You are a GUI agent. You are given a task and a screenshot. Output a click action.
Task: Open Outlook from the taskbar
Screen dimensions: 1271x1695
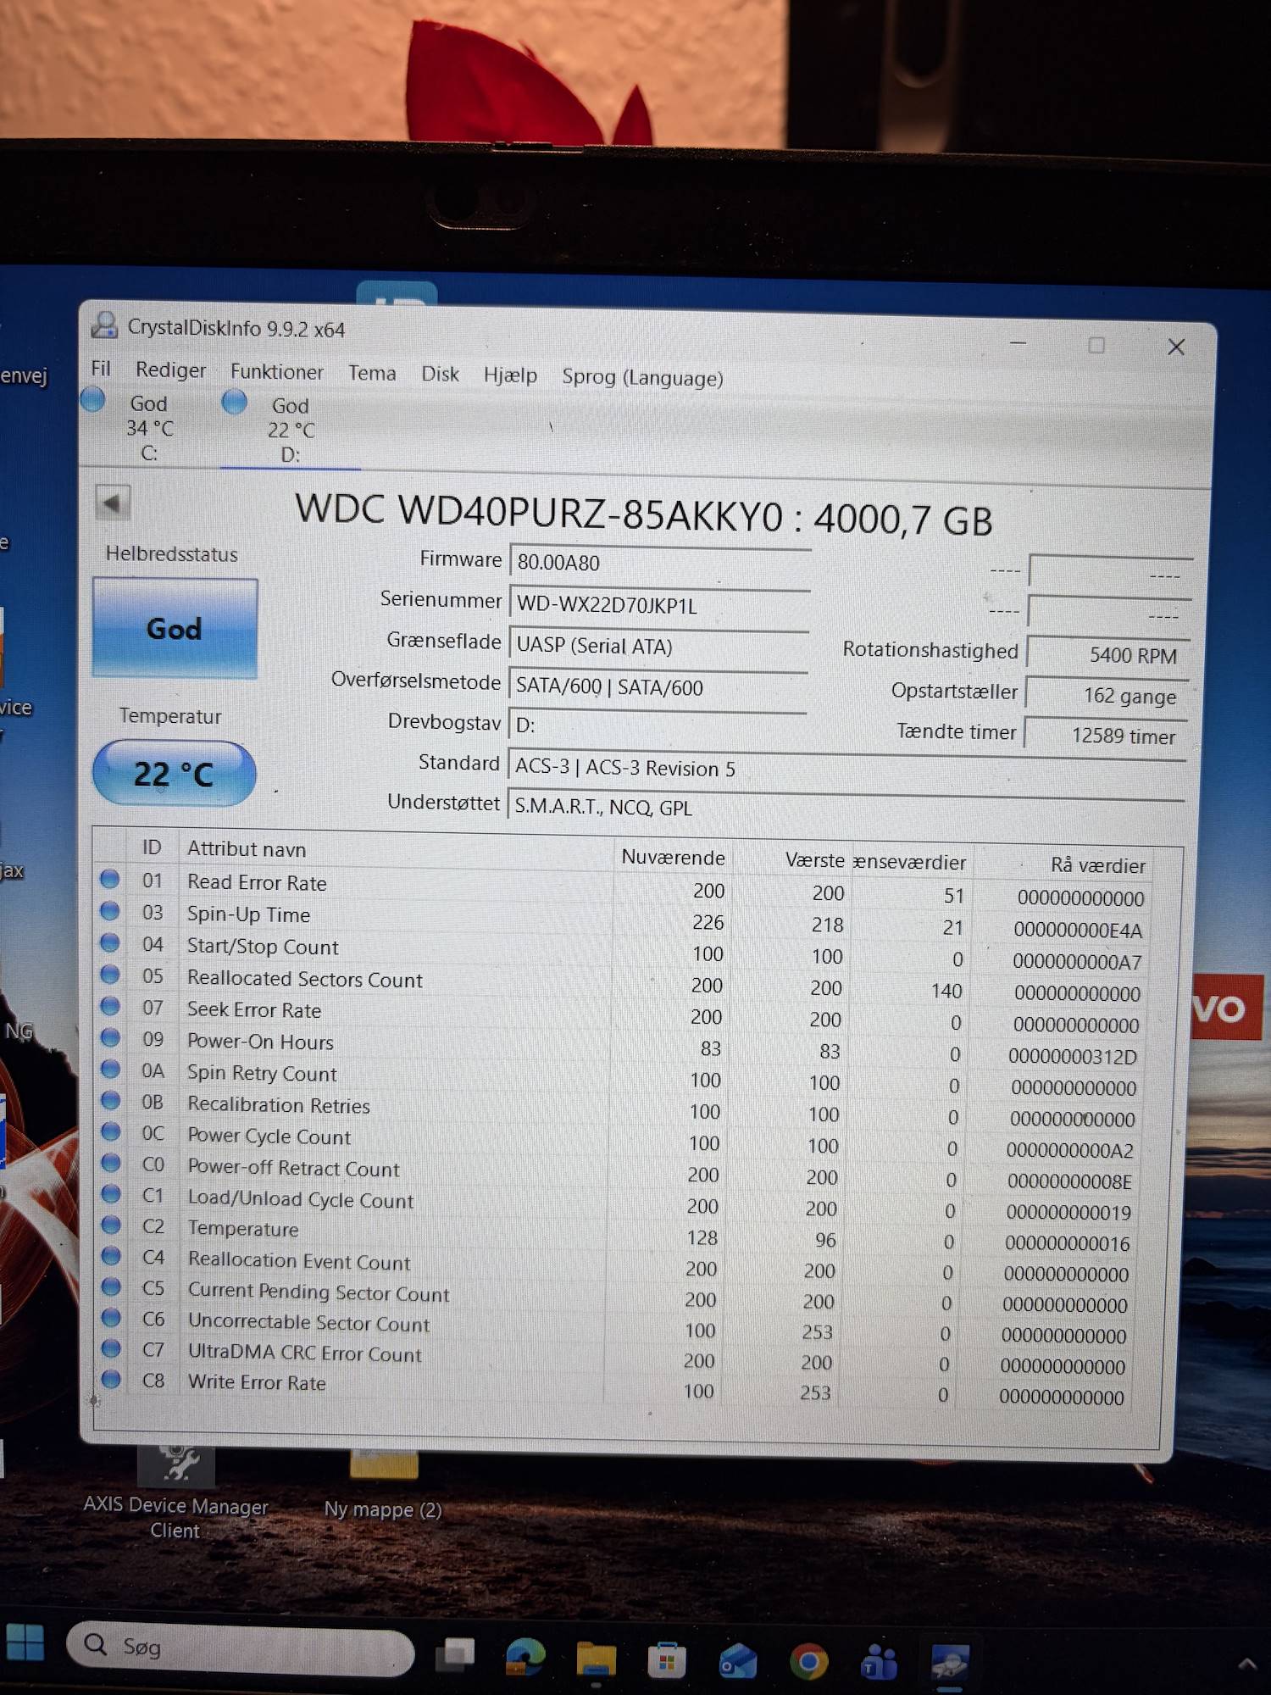[x=738, y=1661]
